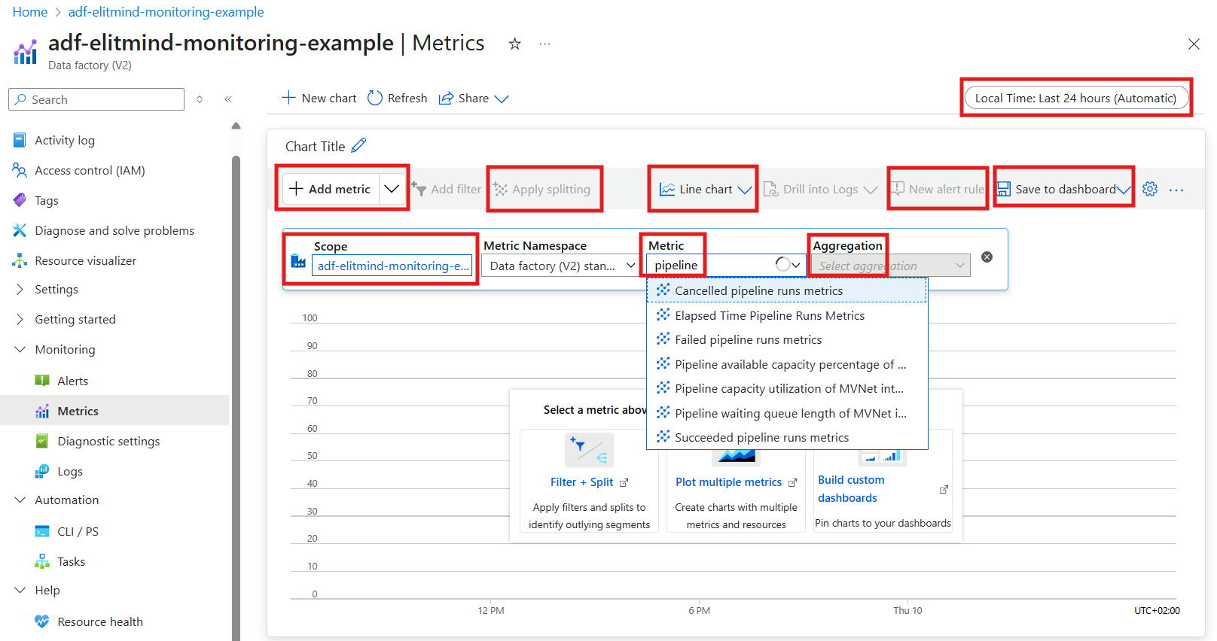Image resolution: width=1217 pixels, height=641 pixels.
Task: Select Cancelled pipeline runs metrics
Action: point(787,290)
